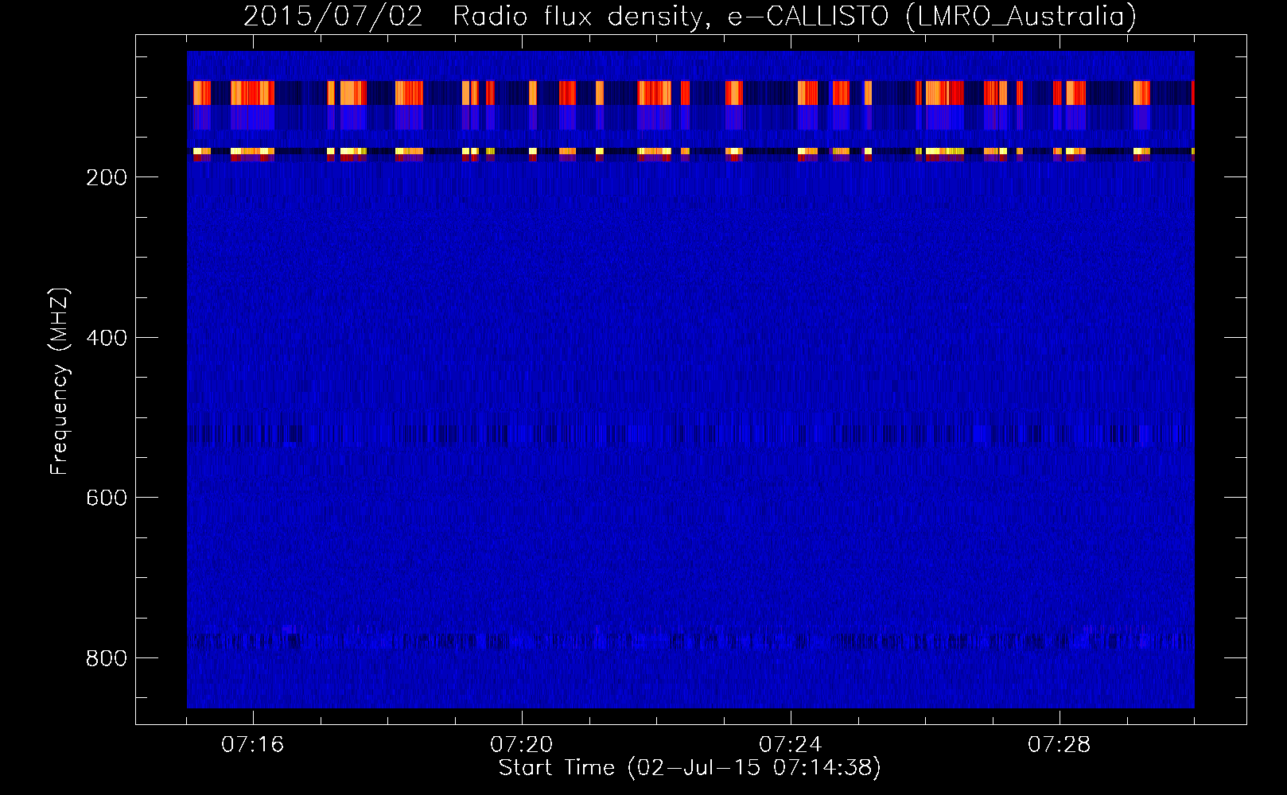Click the 600 frequency tick label
The image size is (1287, 795).
click(107, 498)
